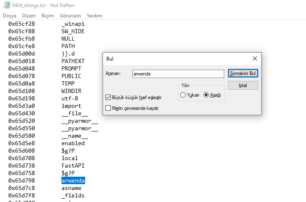The height and width of the screenshot is (202, 306).
Task: Open the Yardım menu
Action: pyautogui.click(x=94, y=16)
